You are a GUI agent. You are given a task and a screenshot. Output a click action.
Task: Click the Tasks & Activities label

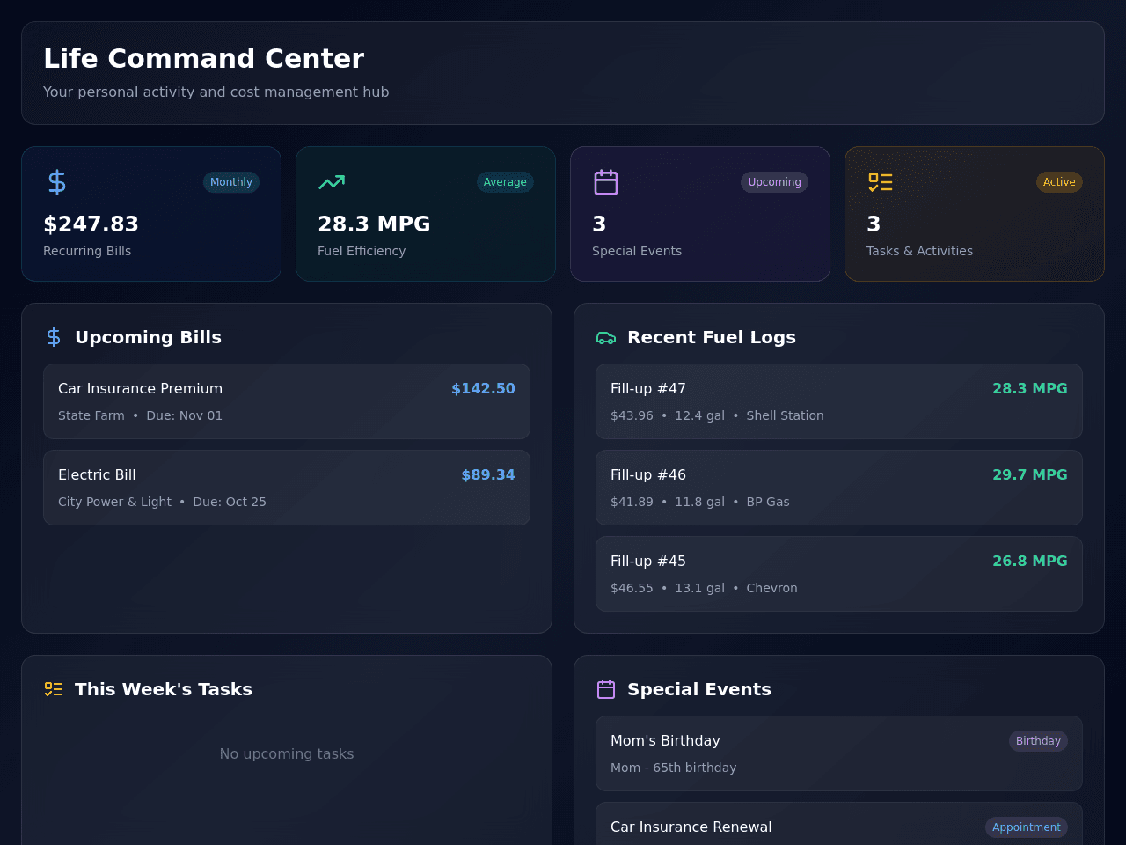919,251
